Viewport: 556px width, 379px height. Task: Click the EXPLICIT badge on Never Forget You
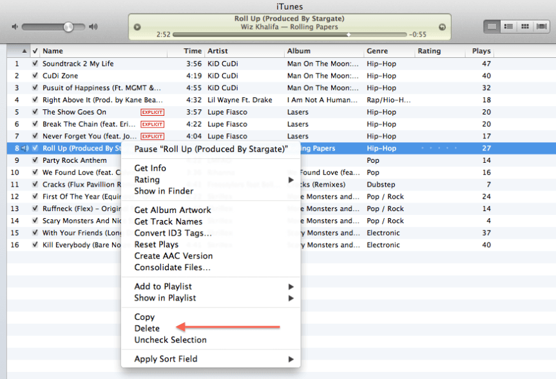(x=153, y=136)
